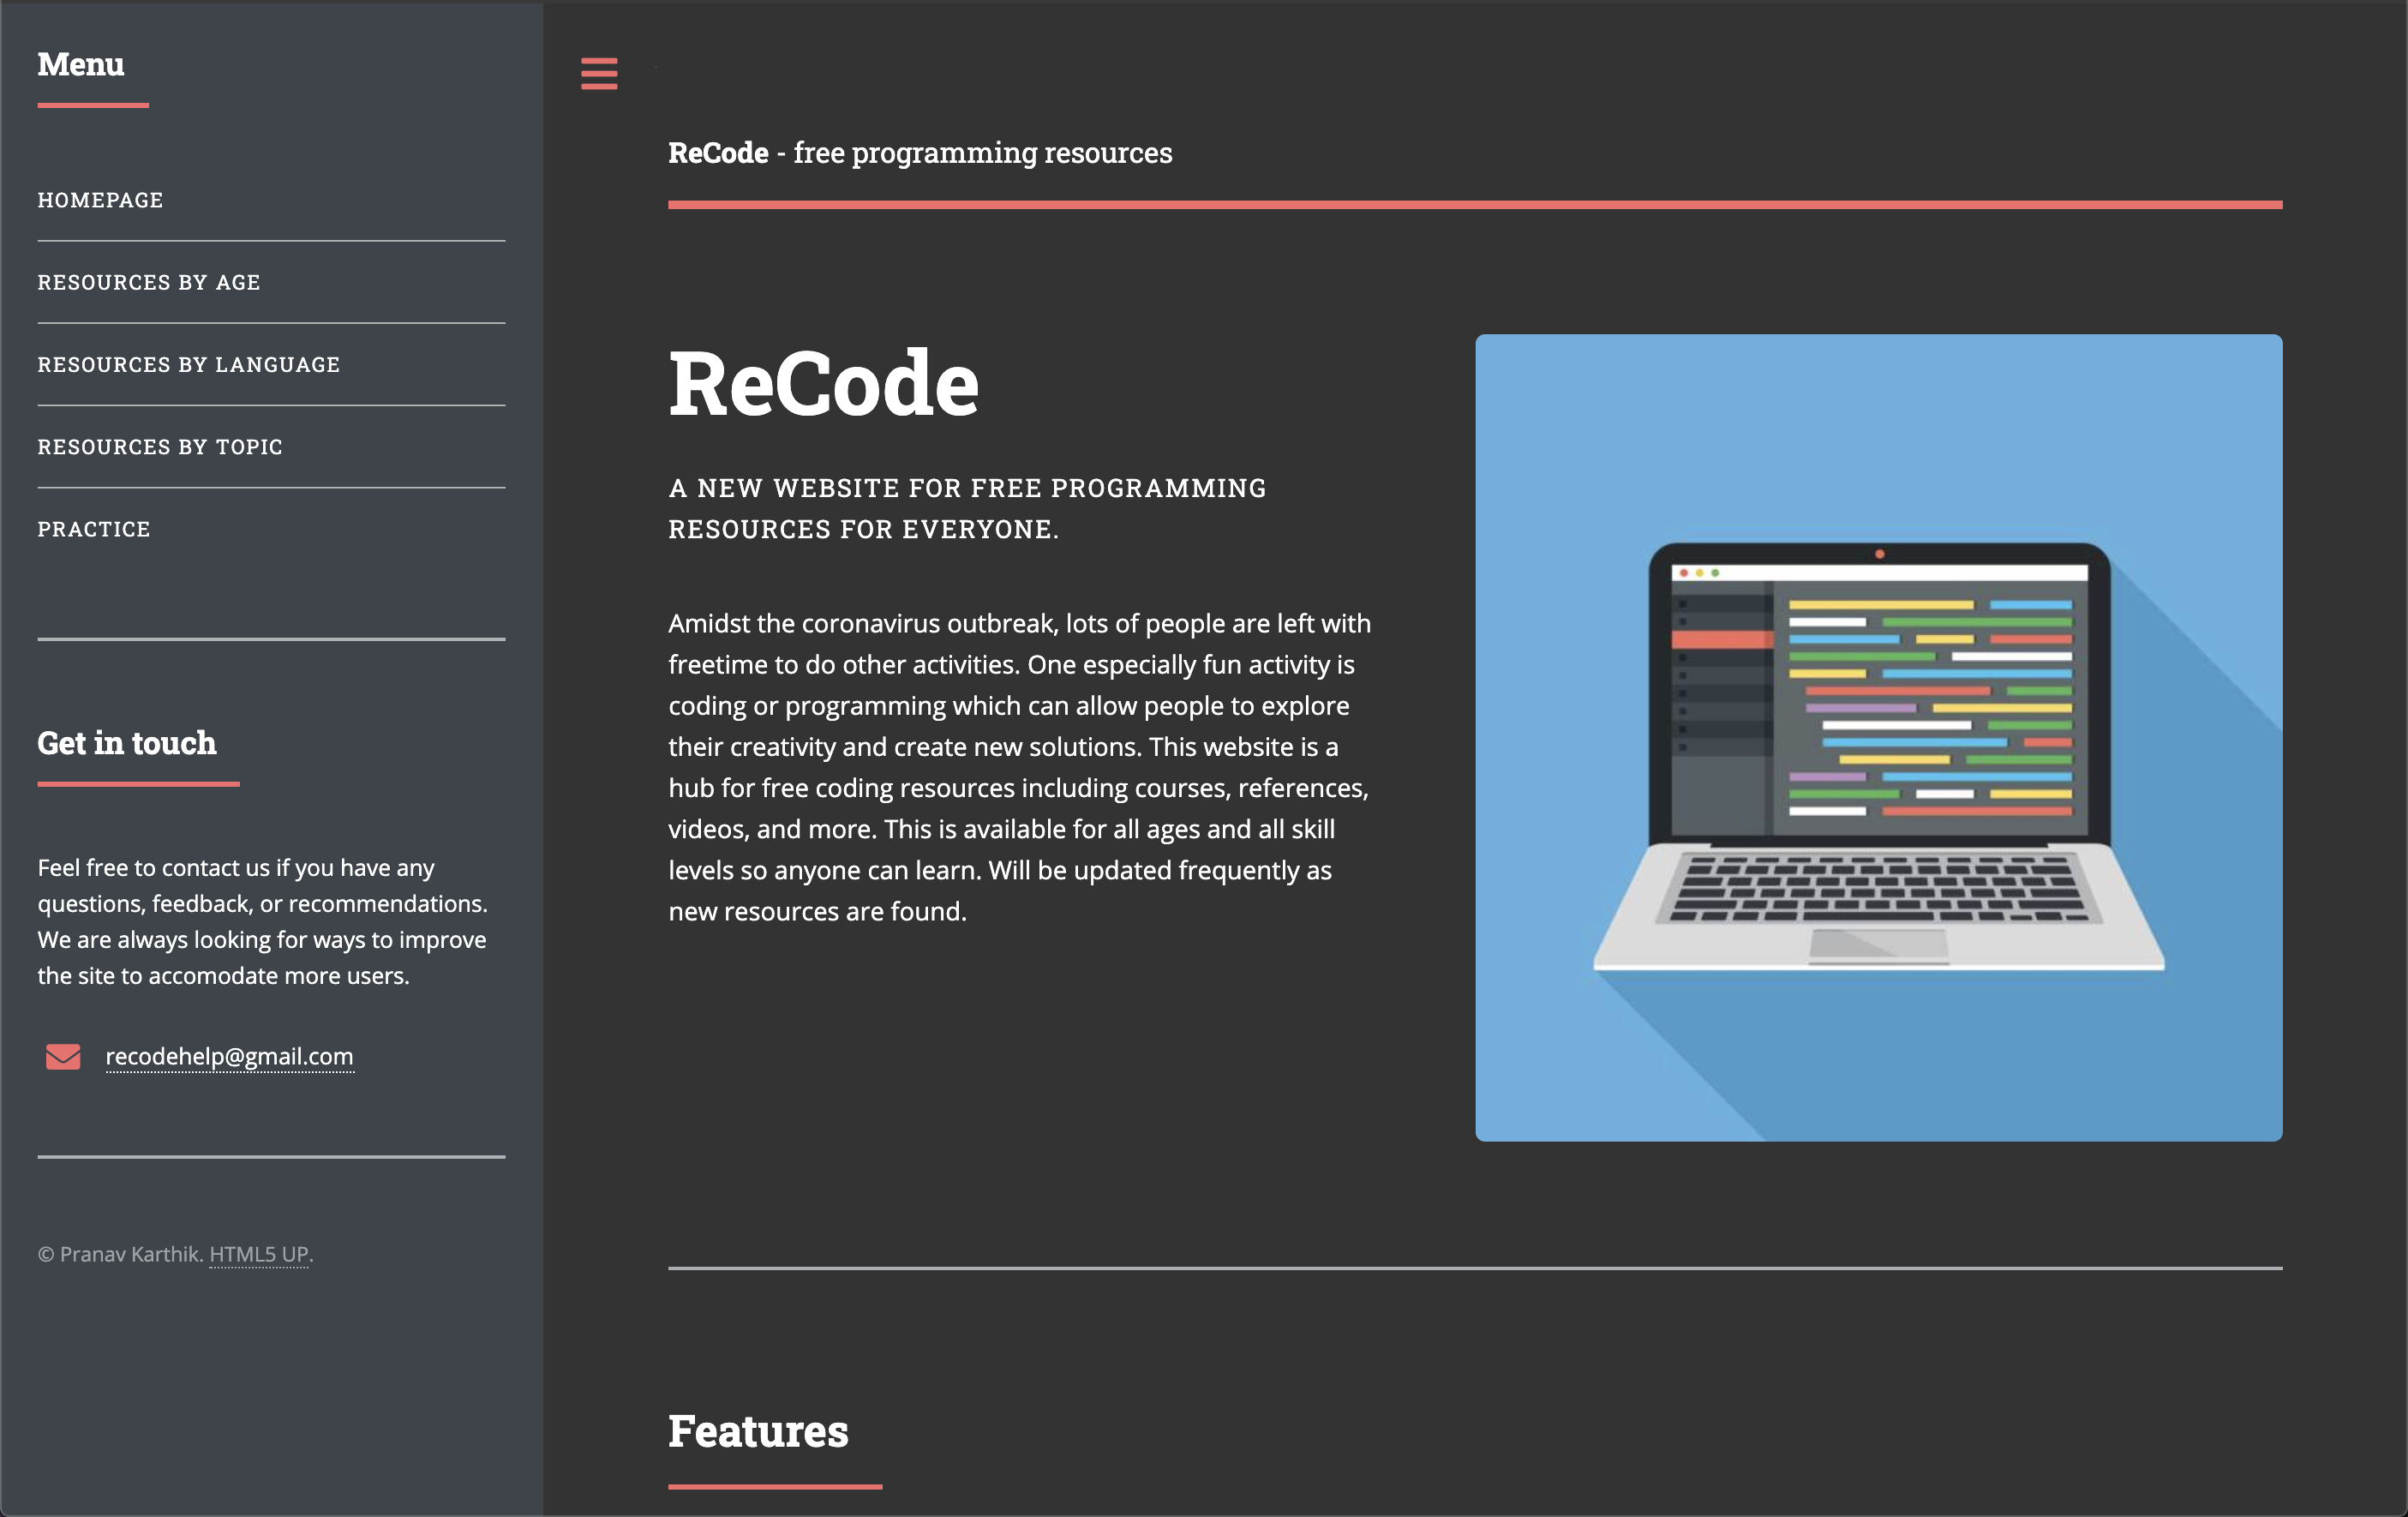Click the Features section heading

(x=758, y=1431)
